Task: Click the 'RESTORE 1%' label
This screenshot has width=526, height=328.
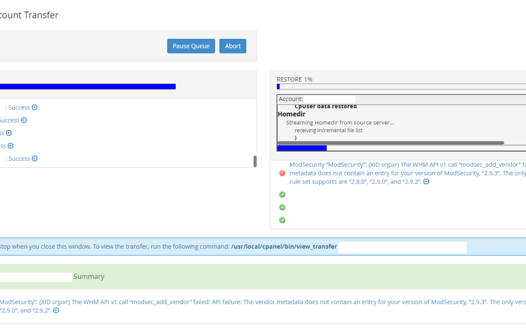Action: [x=295, y=79]
